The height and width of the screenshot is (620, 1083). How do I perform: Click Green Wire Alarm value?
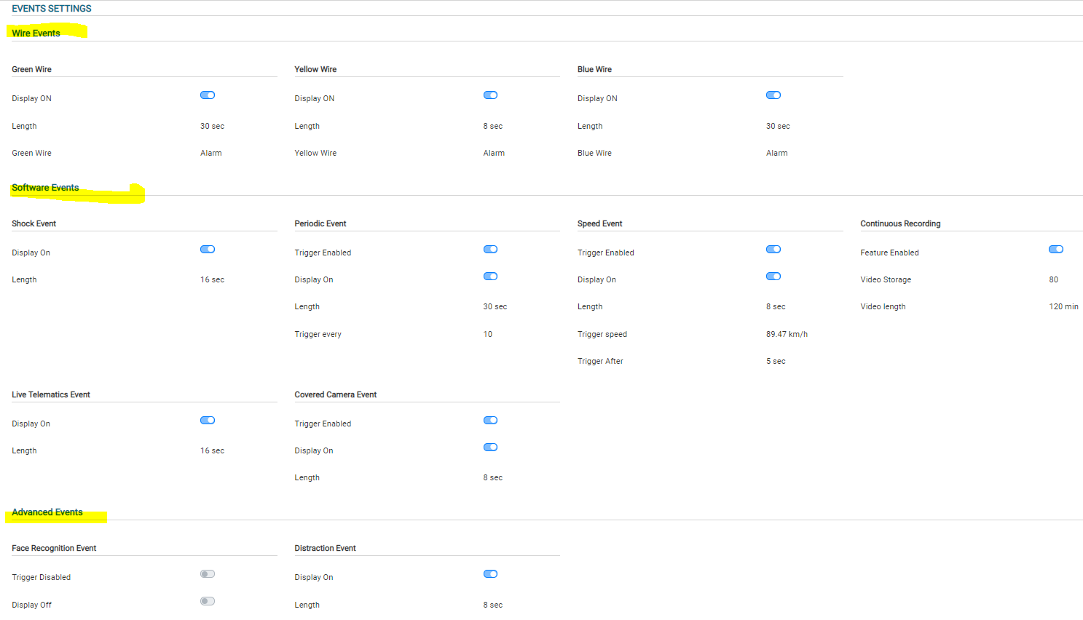point(211,153)
